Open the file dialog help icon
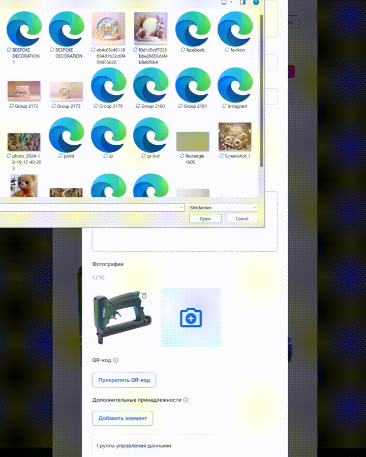The height and width of the screenshot is (457, 366). (256, 3)
